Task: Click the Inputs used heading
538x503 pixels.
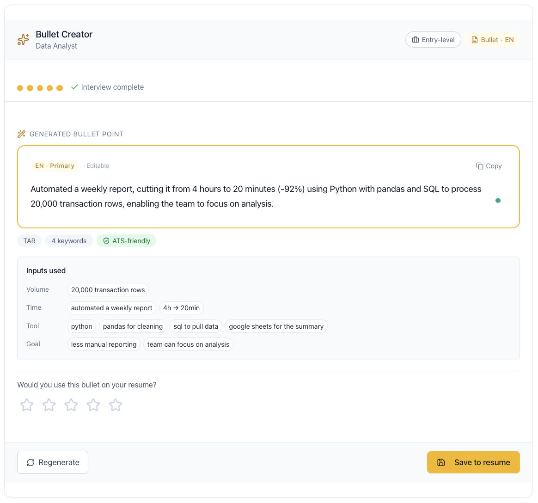Action: pos(46,271)
